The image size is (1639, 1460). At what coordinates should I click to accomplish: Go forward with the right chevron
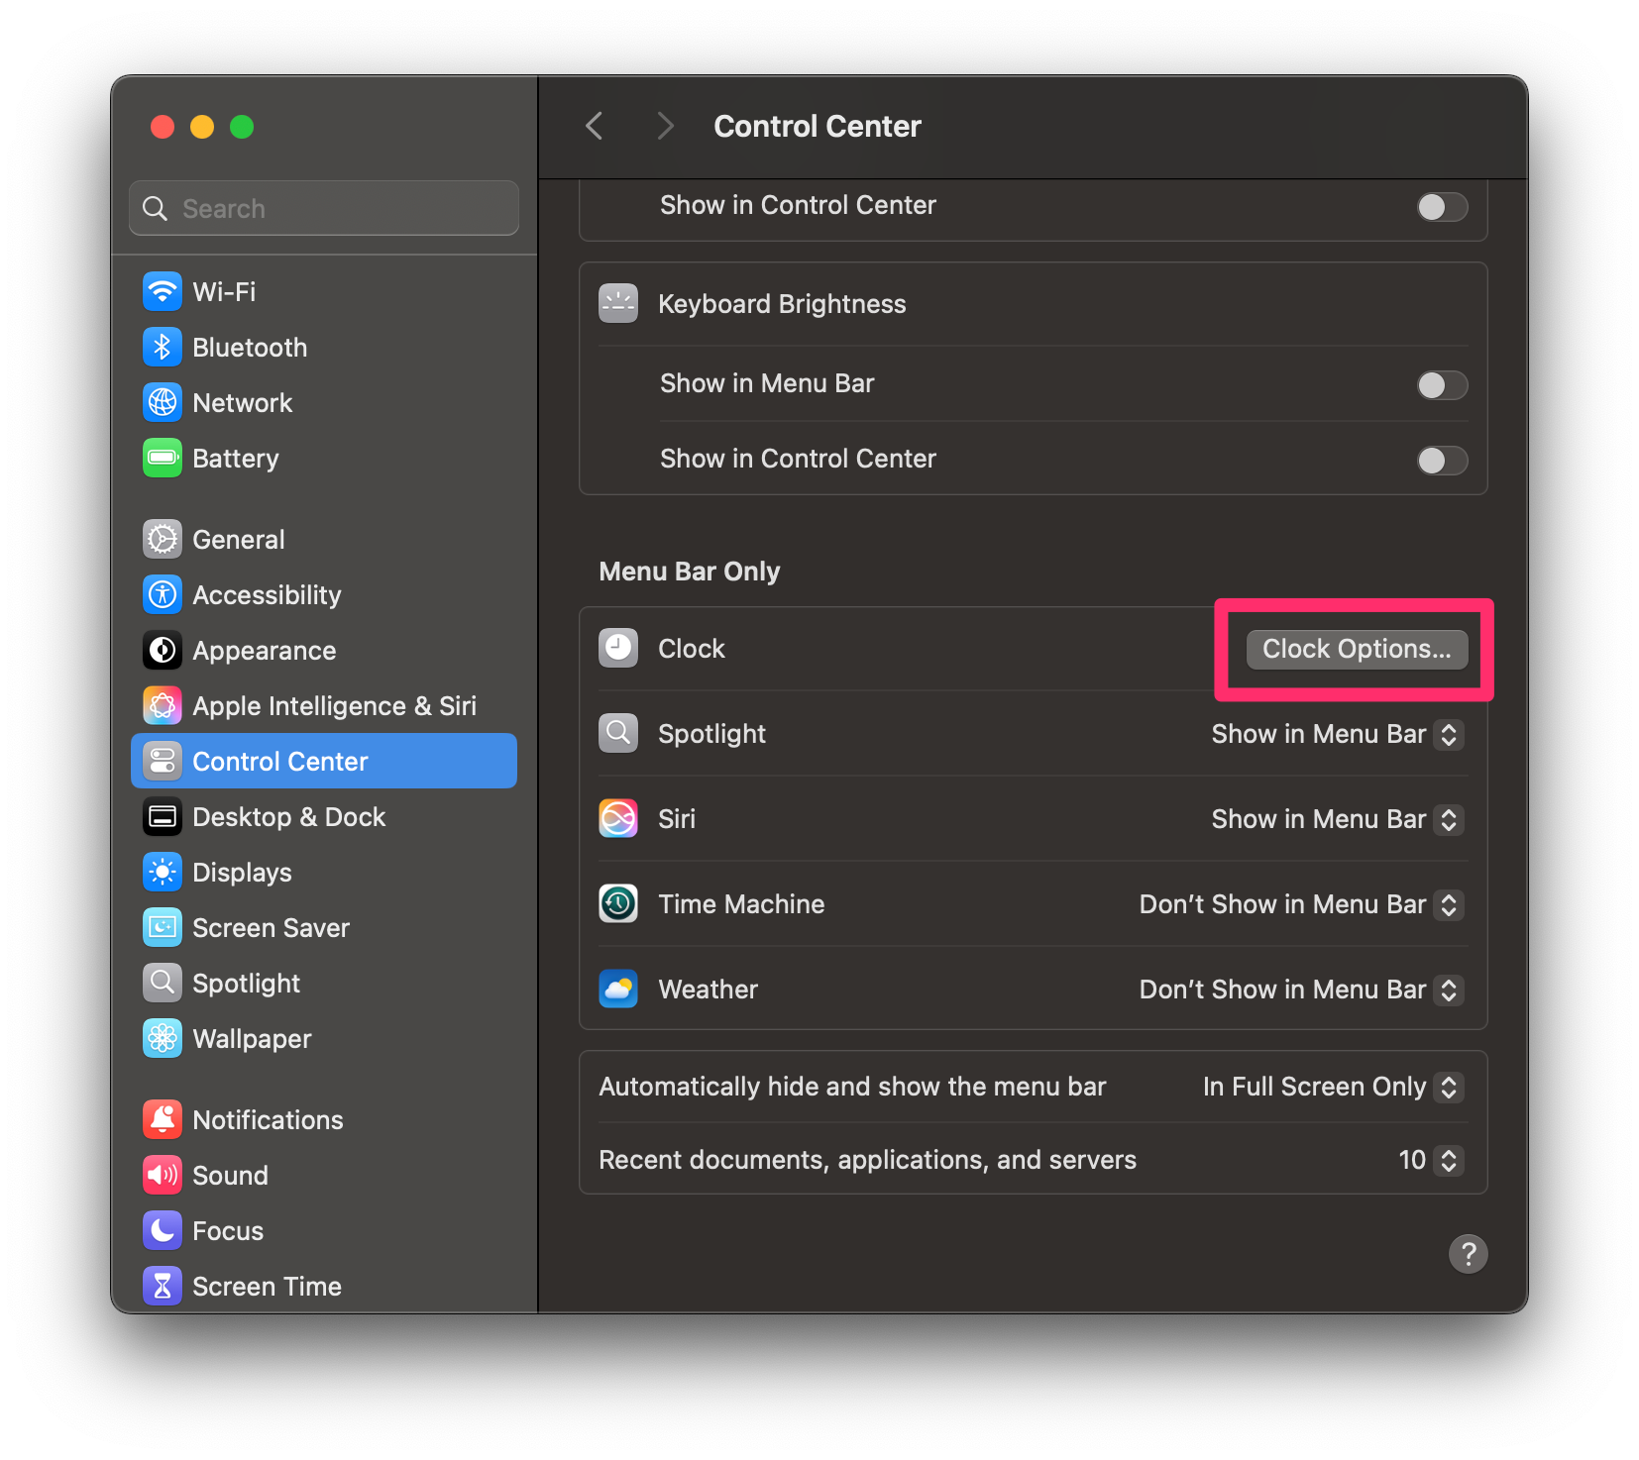(665, 126)
